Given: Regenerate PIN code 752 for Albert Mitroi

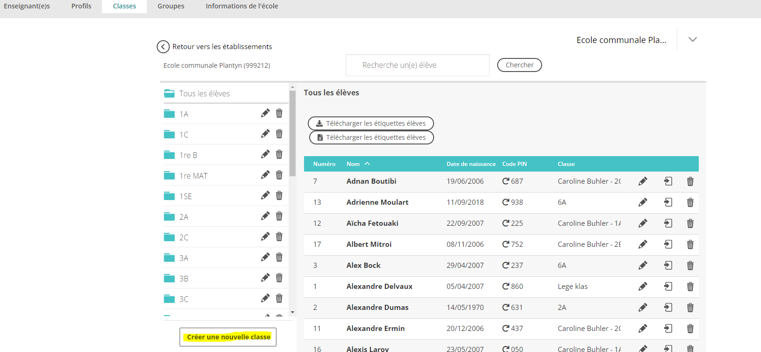Looking at the screenshot, I should pos(506,244).
